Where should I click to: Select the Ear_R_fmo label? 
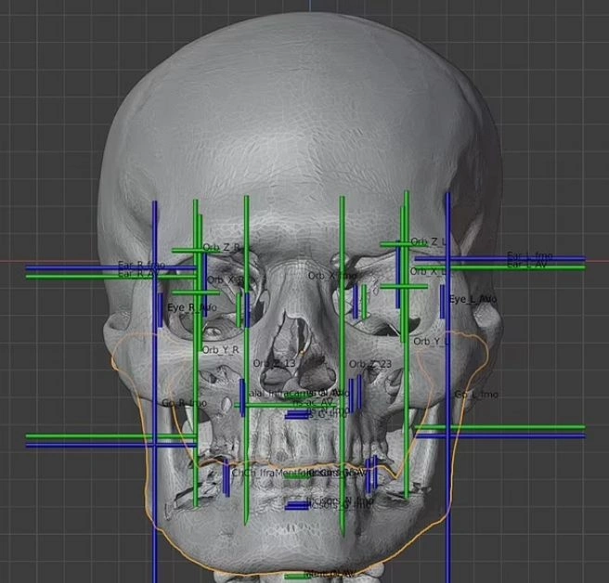pos(141,266)
